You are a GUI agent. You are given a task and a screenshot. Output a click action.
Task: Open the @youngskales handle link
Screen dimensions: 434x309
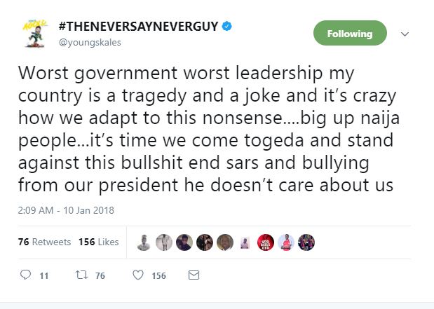click(90, 43)
